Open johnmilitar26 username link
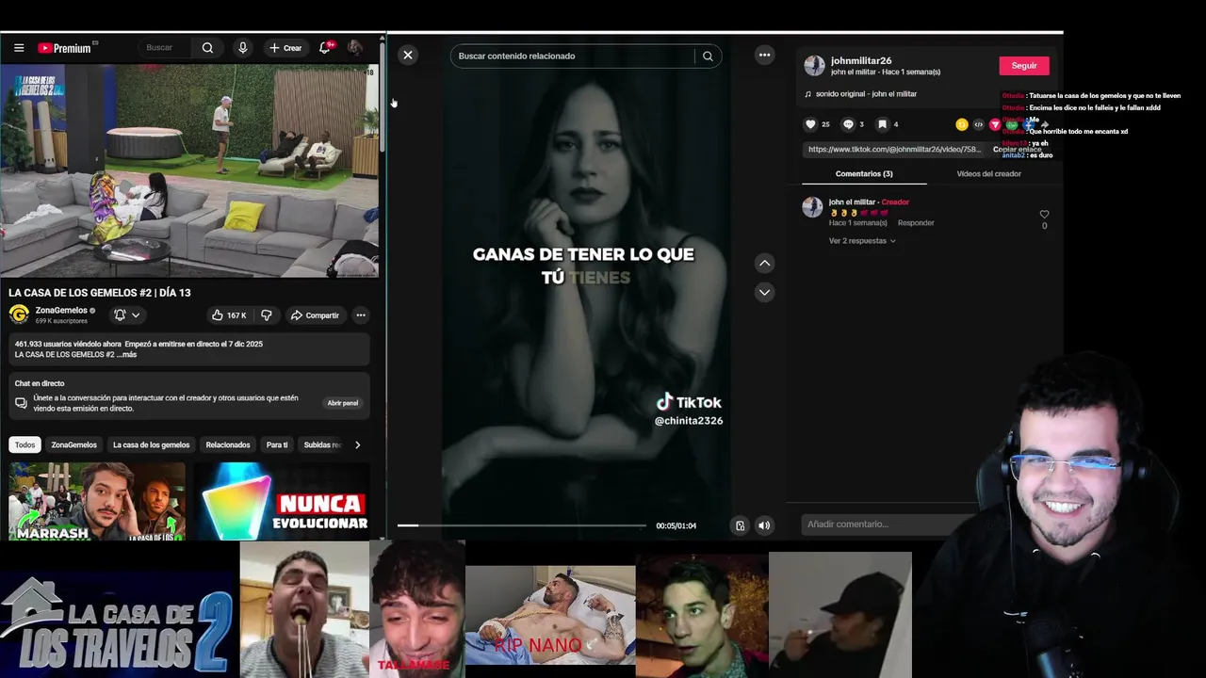The height and width of the screenshot is (678, 1206). 861,60
